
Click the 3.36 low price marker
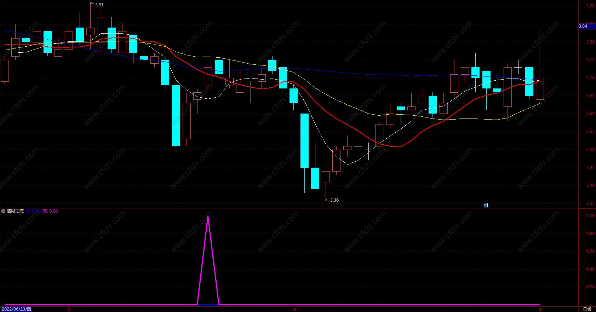click(334, 200)
